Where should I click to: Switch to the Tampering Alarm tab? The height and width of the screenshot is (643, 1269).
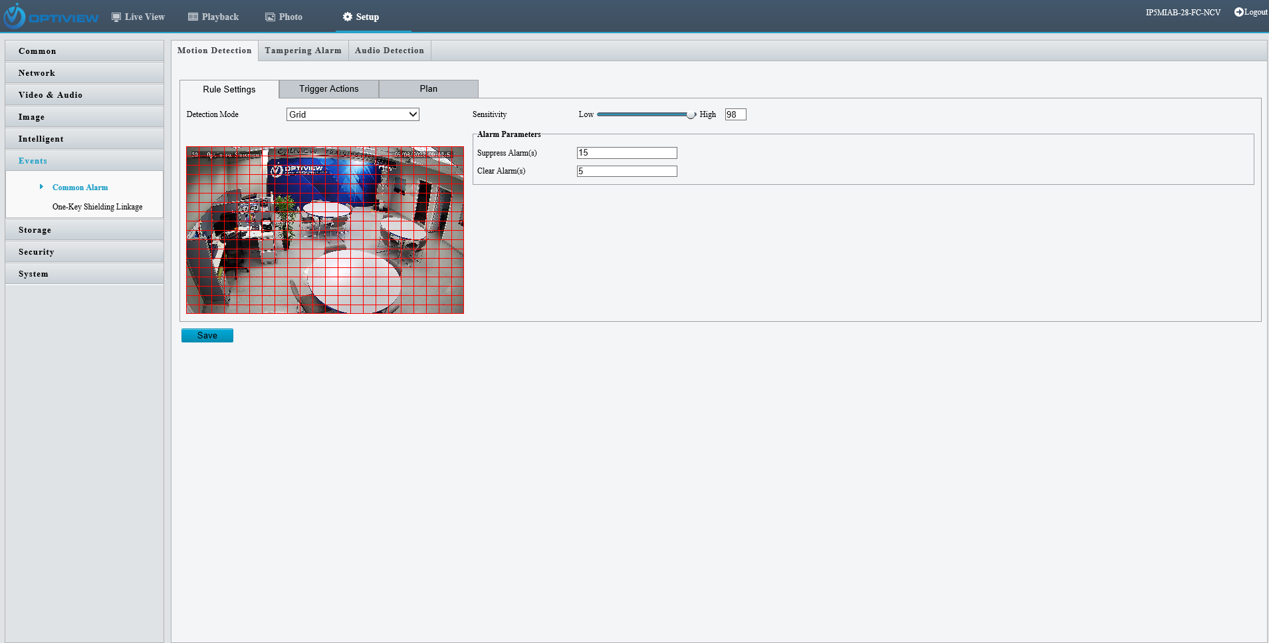[x=303, y=51]
